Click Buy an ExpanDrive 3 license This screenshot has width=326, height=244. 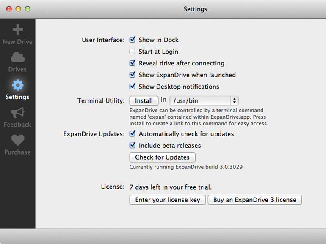coord(255,200)
